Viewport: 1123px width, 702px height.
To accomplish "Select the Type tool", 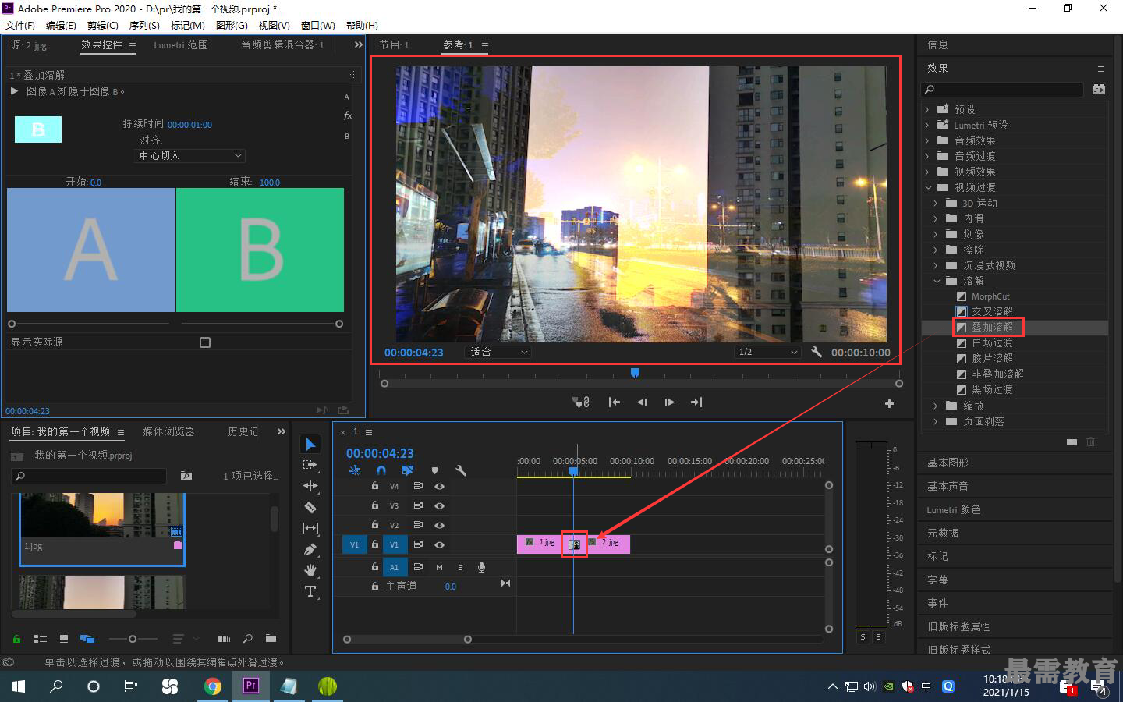I will point(310,591).
